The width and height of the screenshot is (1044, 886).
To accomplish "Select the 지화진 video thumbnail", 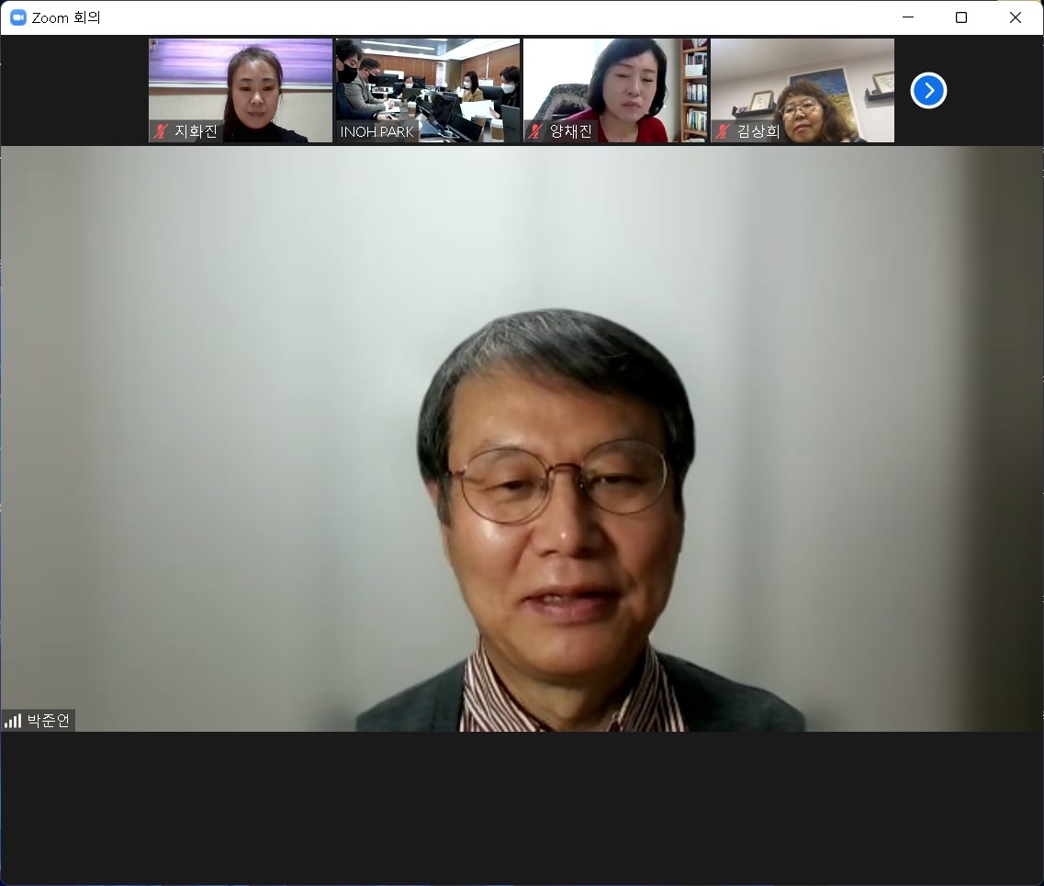I will [x=241, y=91].
